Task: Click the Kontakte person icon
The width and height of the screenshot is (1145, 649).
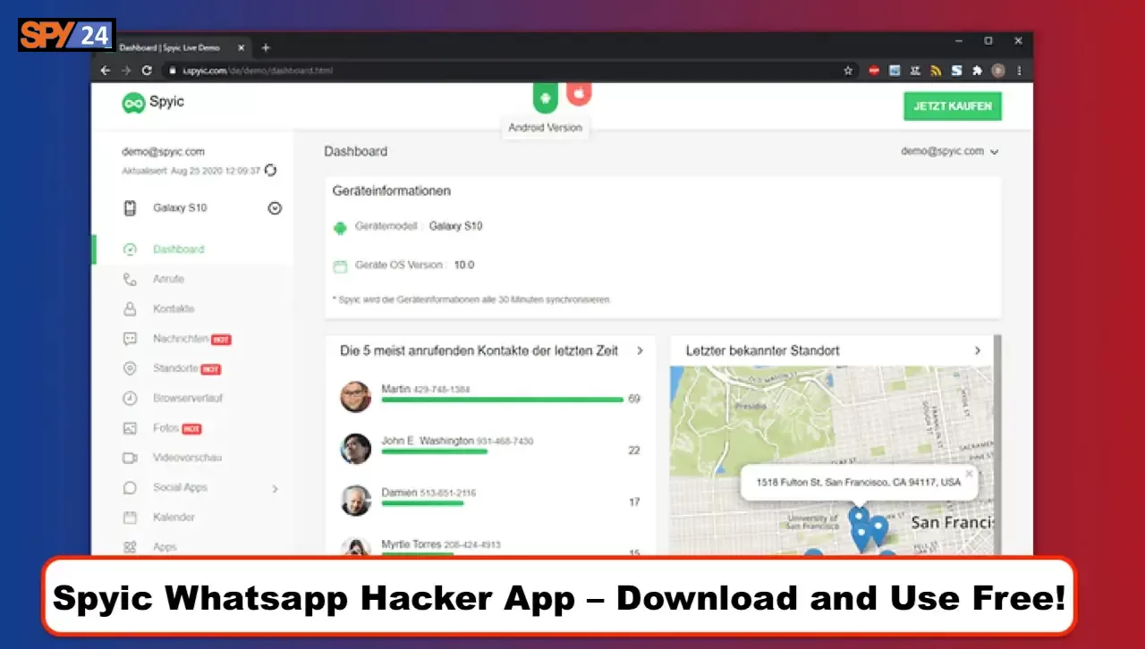Action: point(130,309)
